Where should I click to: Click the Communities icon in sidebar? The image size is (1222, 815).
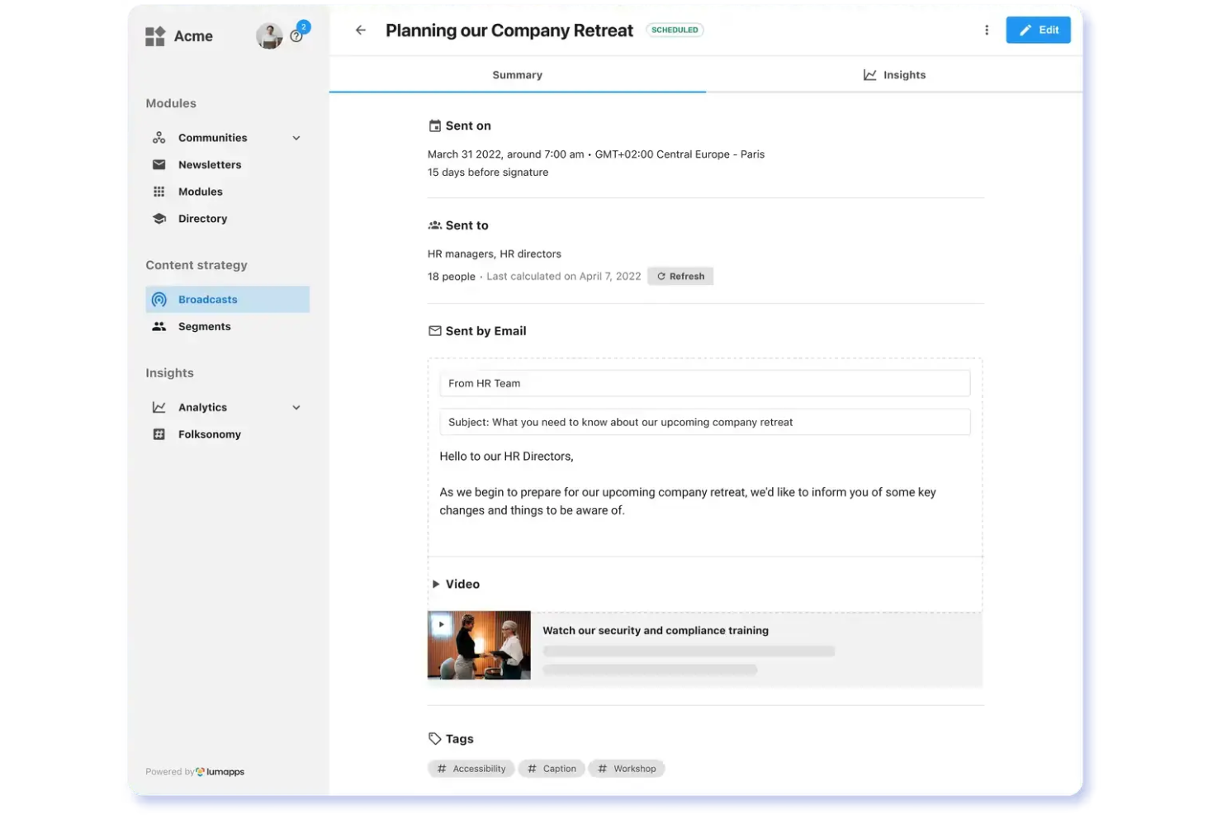[159, 138]
